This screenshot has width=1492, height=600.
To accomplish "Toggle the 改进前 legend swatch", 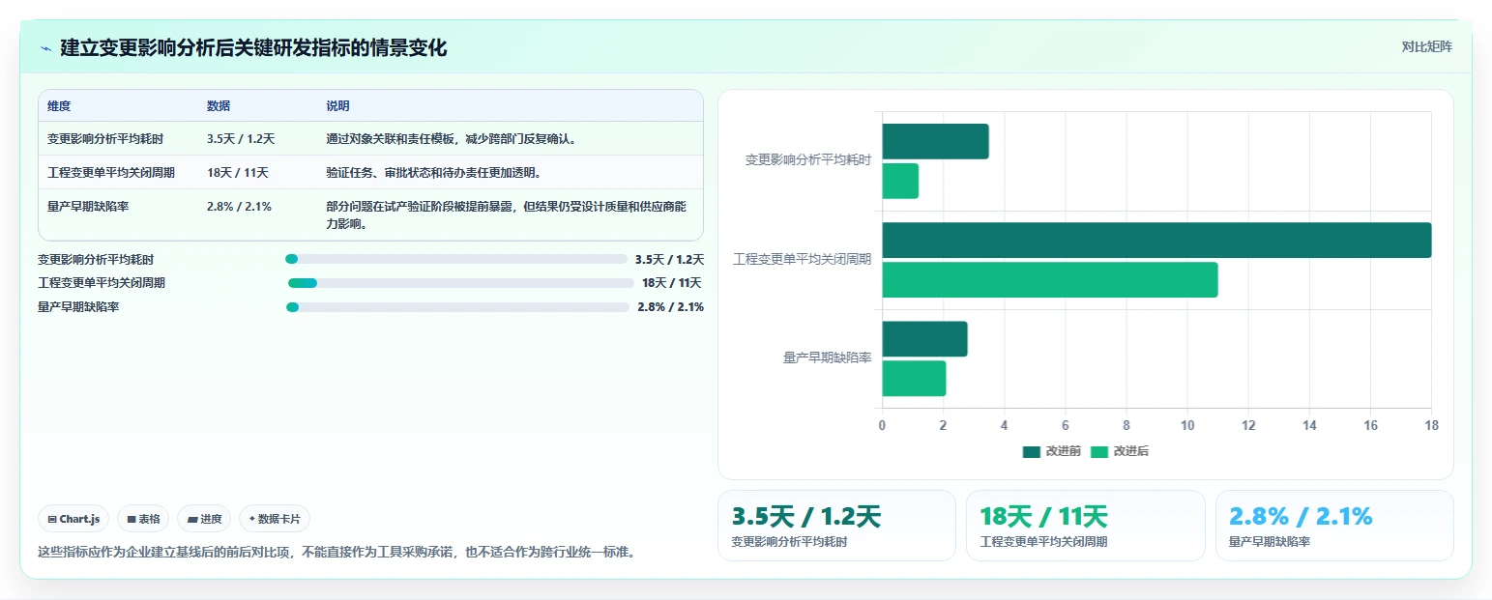I will (1032, 451).
